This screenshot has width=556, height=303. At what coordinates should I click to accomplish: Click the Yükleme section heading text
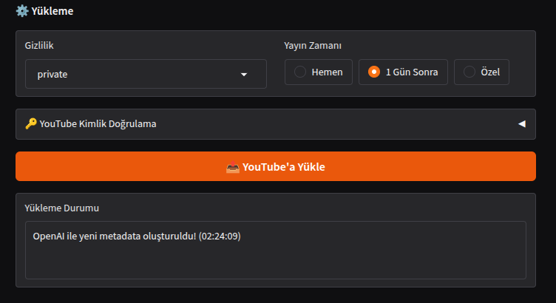click(52, 11)
